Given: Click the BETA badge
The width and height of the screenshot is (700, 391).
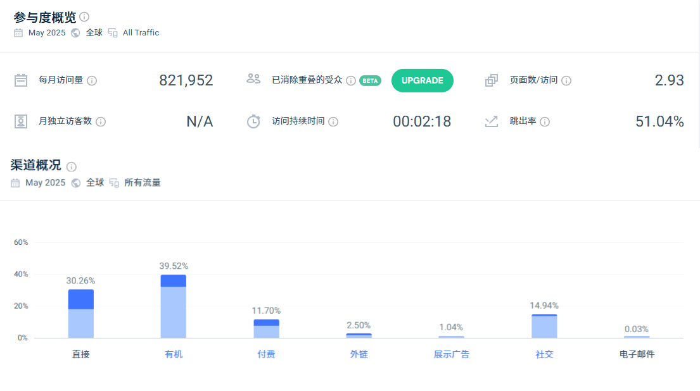Looking at the screenshot, I should 370,80.
